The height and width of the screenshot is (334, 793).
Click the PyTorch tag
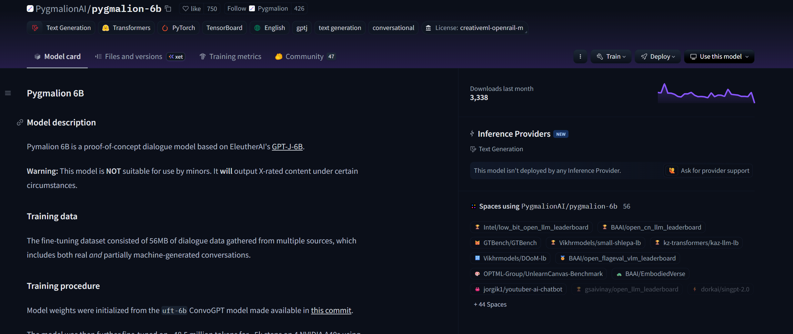(x=178, y=28)
